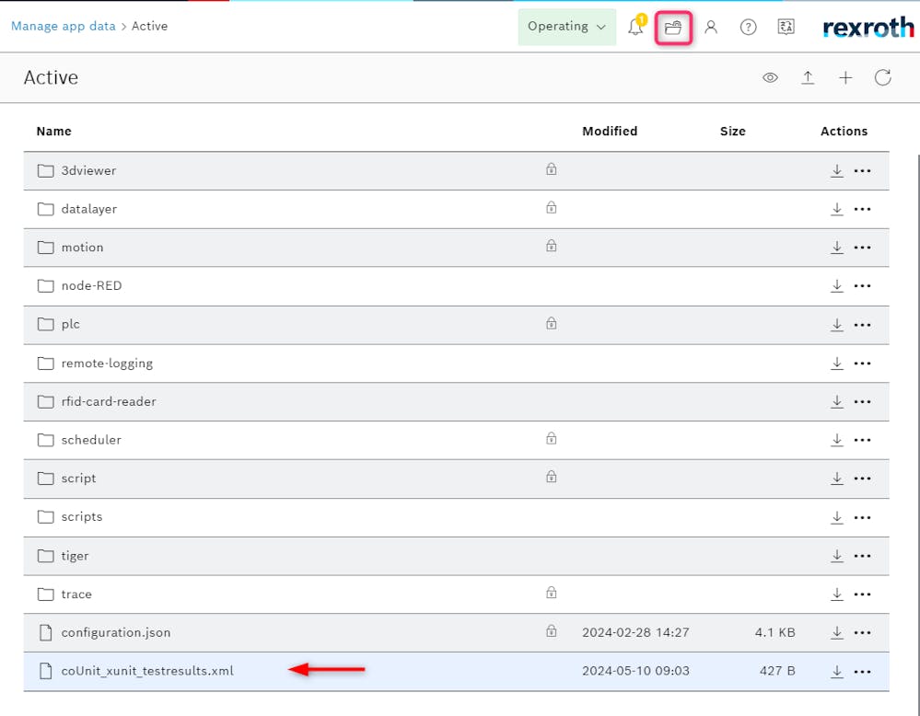Open more actions menu for plc folder
This screenshot has width=920, height=716.
[x=862, y=325]
